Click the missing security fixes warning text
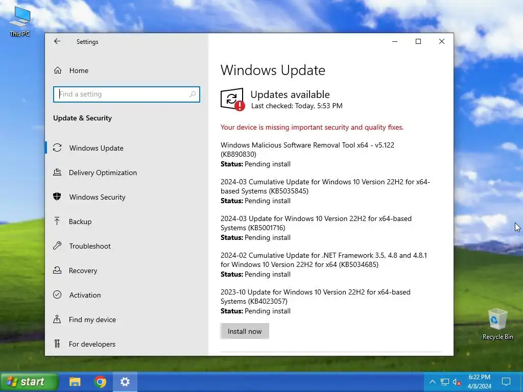Screen dimensions: 523x392 click(312, 127)
